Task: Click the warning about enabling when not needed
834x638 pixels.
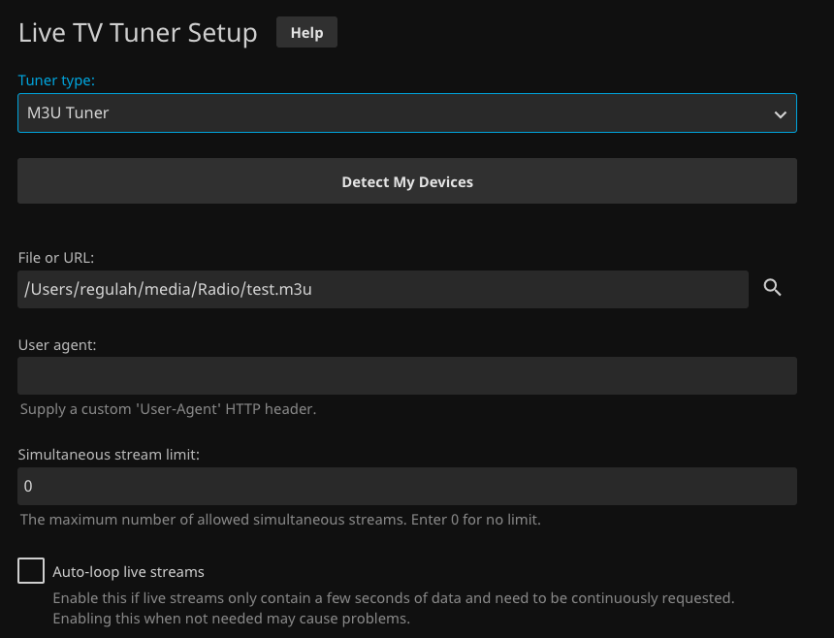Action: coord(232,619)
